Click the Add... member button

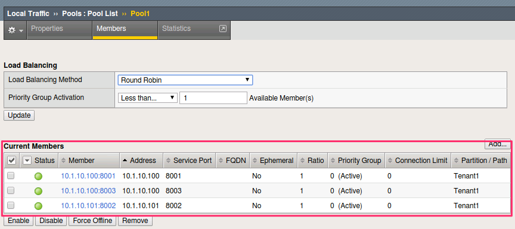[498, 144]
